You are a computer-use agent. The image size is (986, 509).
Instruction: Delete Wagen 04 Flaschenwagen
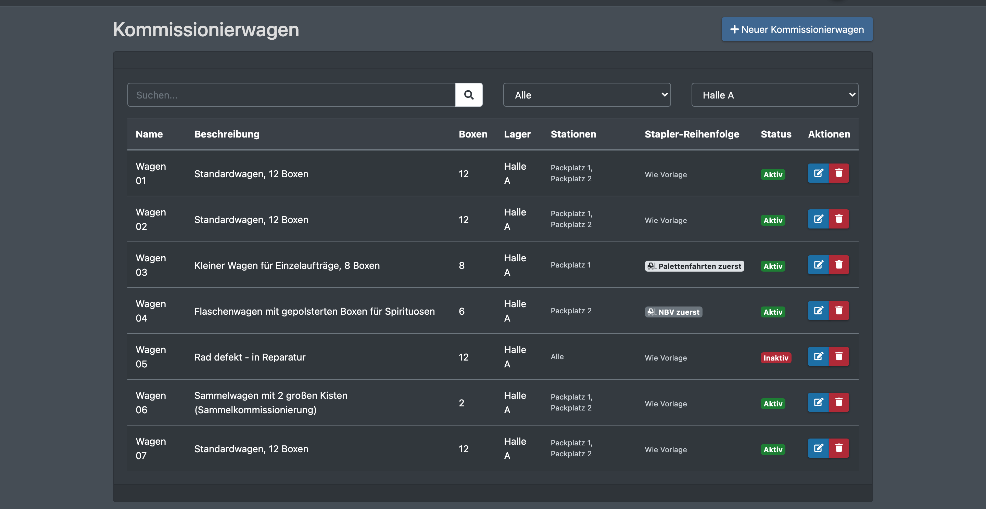pyautogui.click(x=839, y=311)
